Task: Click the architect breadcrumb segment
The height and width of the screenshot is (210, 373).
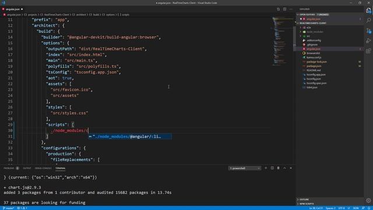Action: pos(81,15)
